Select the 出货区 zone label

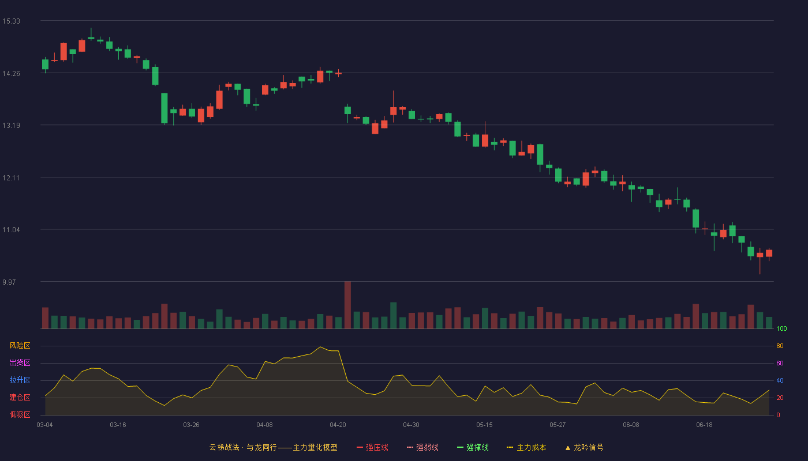[x=20, y=363]
